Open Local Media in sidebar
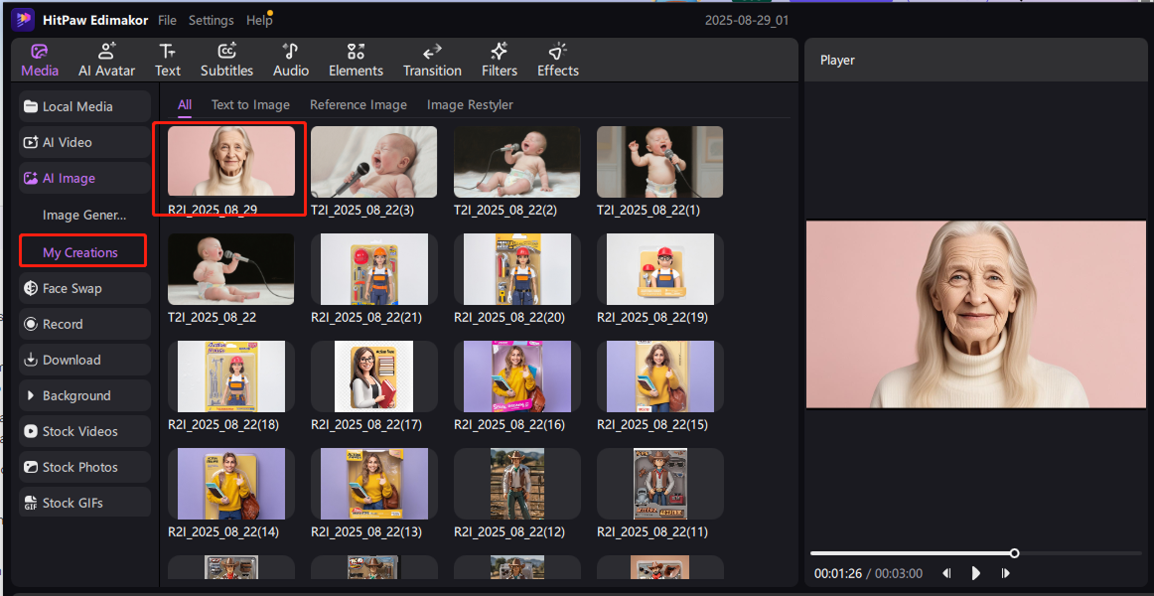The image size is (1154, 596). click(84, 106)
